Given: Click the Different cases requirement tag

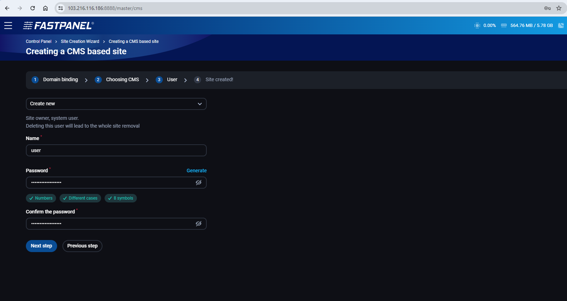Looking at the screenshot, I should pyautogui.click(x=80, y=198).
